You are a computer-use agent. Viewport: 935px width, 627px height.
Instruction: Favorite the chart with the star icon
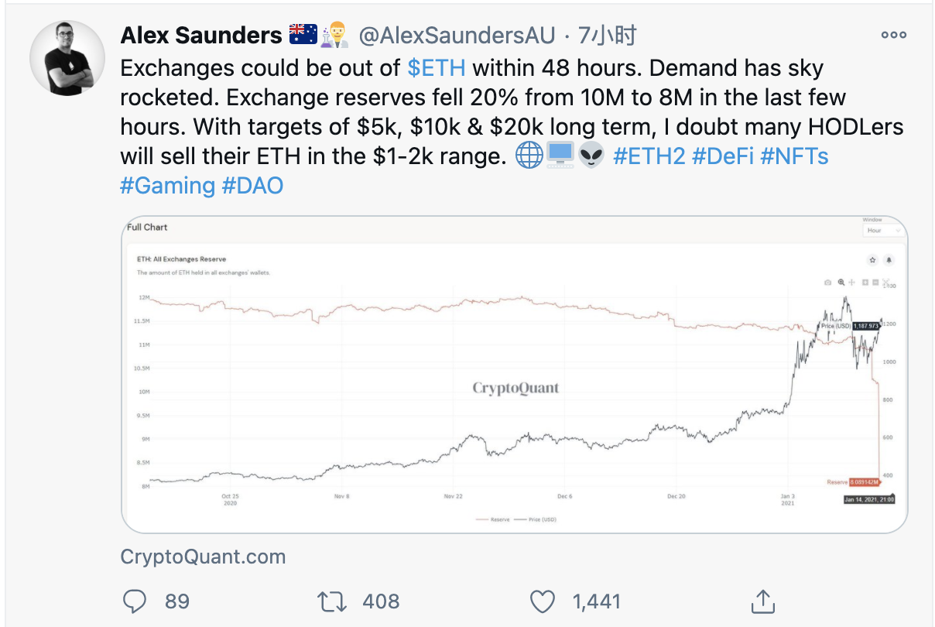pyautogui.click(x=872, y=260)
